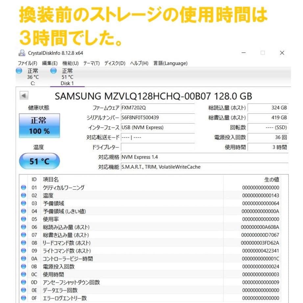Viewport: 303px width, 303px height.
Task: Click the total host writes value 419 GB
Action: 268,118
